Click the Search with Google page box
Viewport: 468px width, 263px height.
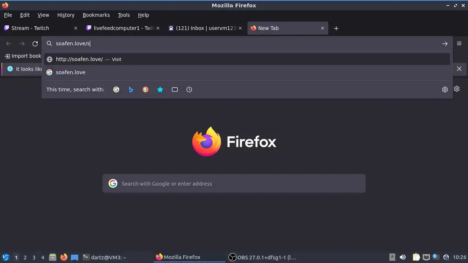[234, 183]
